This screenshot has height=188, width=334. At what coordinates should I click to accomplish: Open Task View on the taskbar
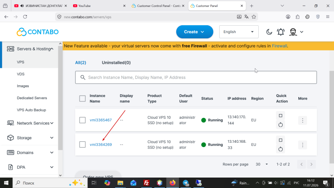point(94,183)
